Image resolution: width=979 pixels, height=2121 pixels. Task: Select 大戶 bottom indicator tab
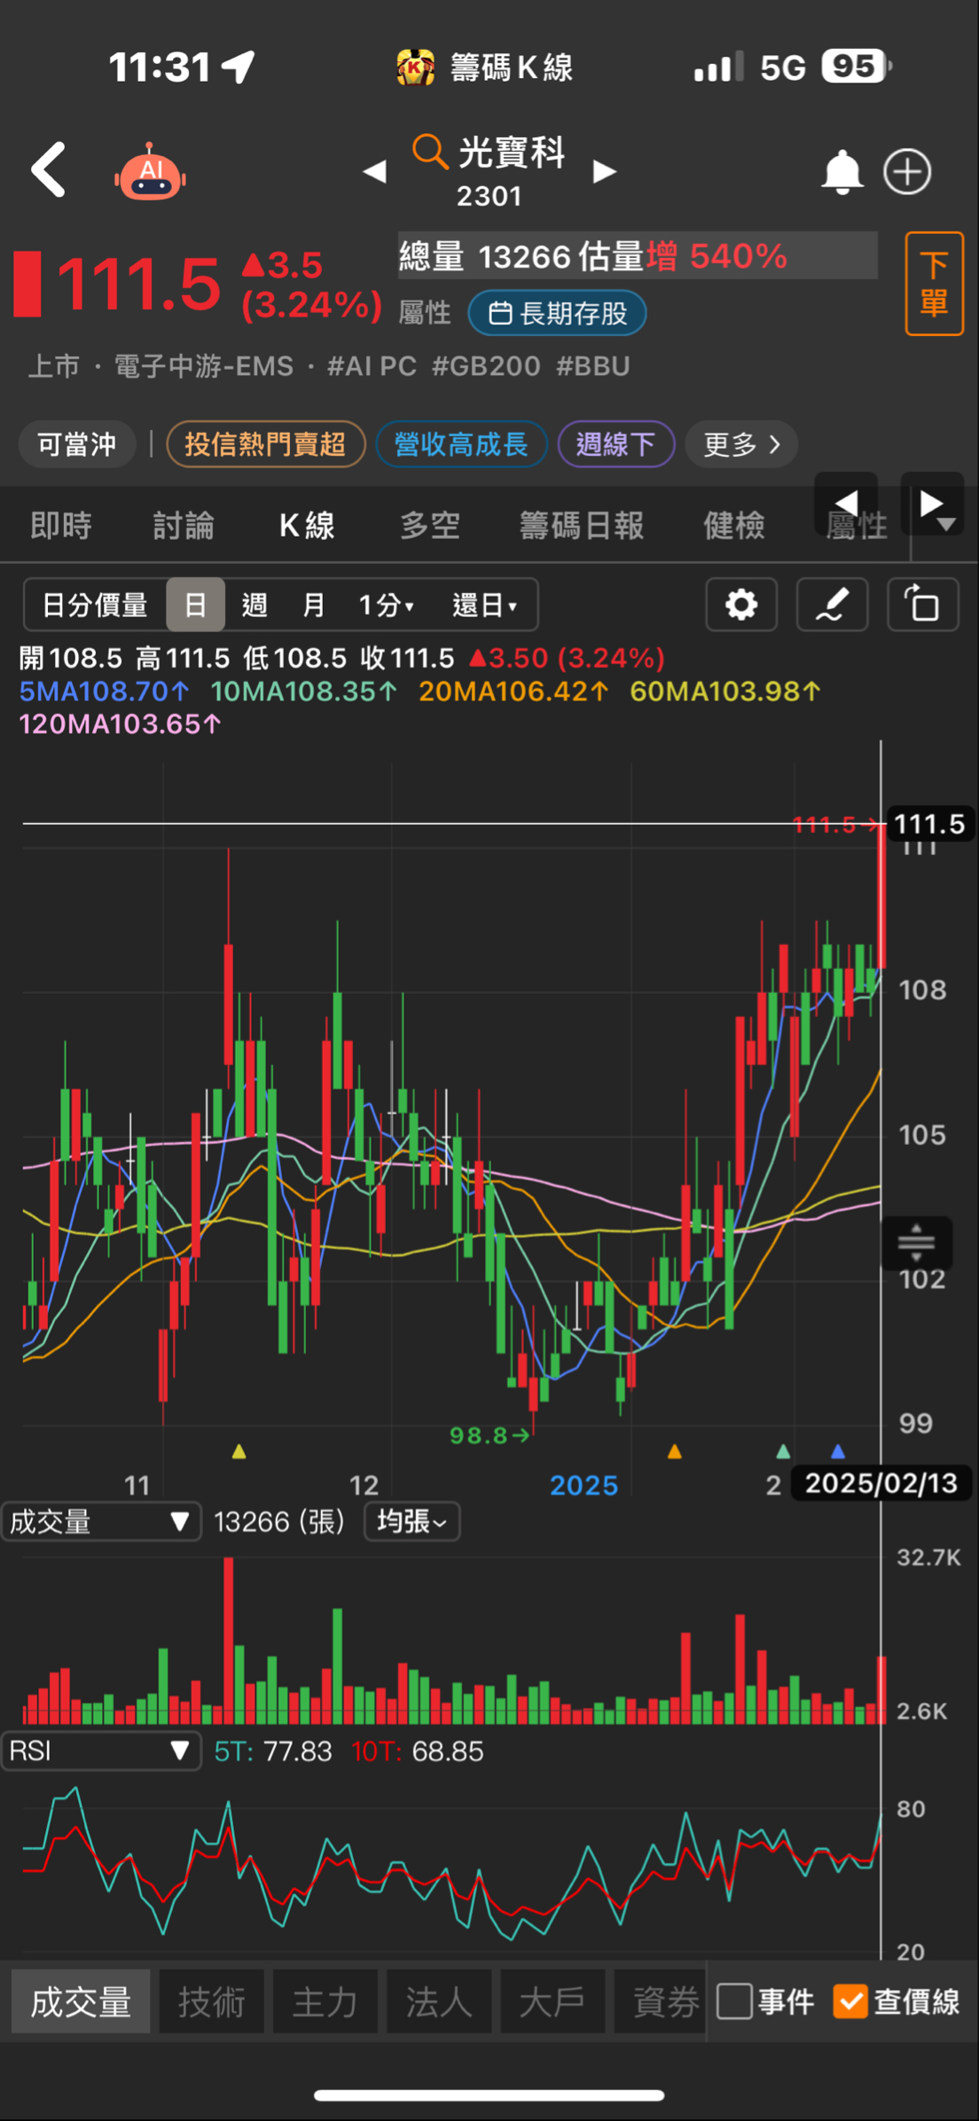click(x=552, y=2001)
